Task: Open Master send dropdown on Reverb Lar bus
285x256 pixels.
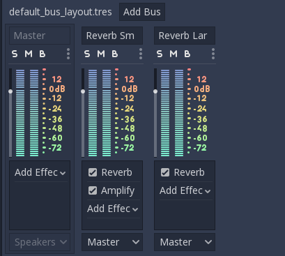Action: point(185,242)
